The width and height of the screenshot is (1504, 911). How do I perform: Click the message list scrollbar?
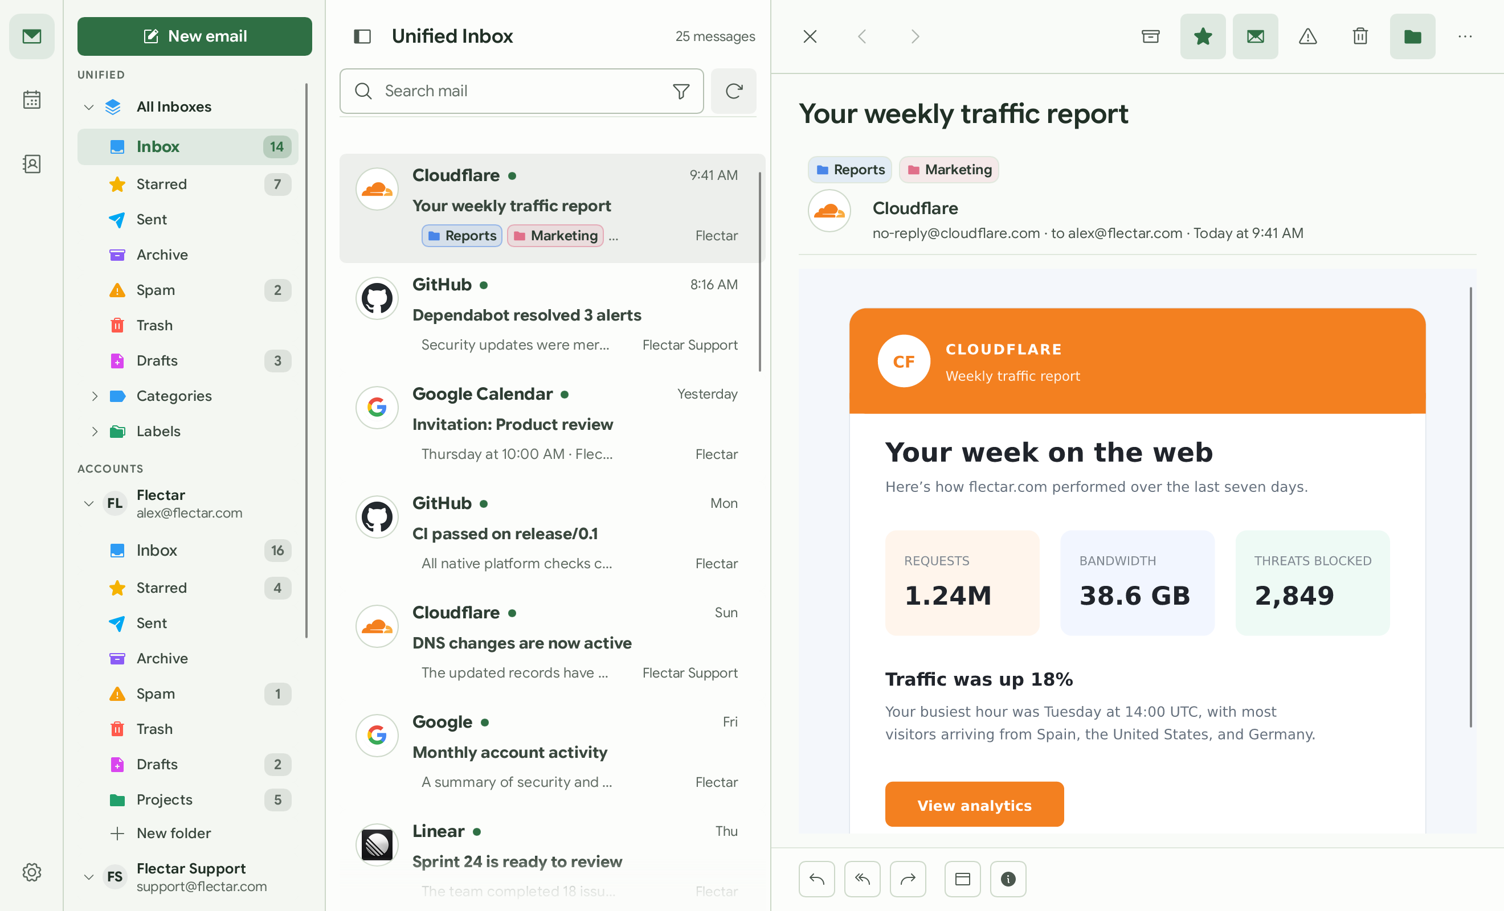pos(760,272)
